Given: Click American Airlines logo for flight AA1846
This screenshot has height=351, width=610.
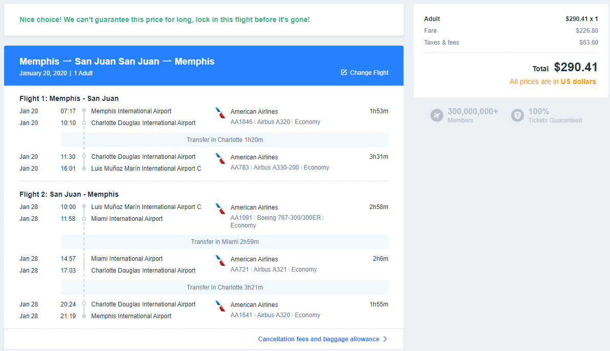Looking at the screenshot, I should click(x=220, y=113).
